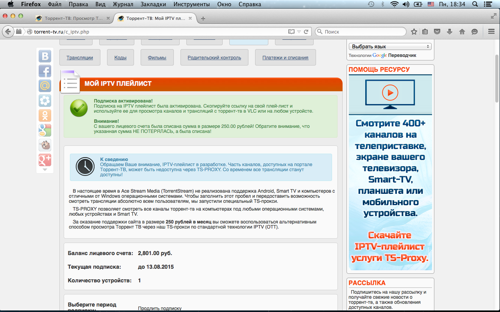Image resolution: width=500 pixels, height=312 pixels.
Task: Open Bluetooth menu bar icon
Action: (383, 4)
